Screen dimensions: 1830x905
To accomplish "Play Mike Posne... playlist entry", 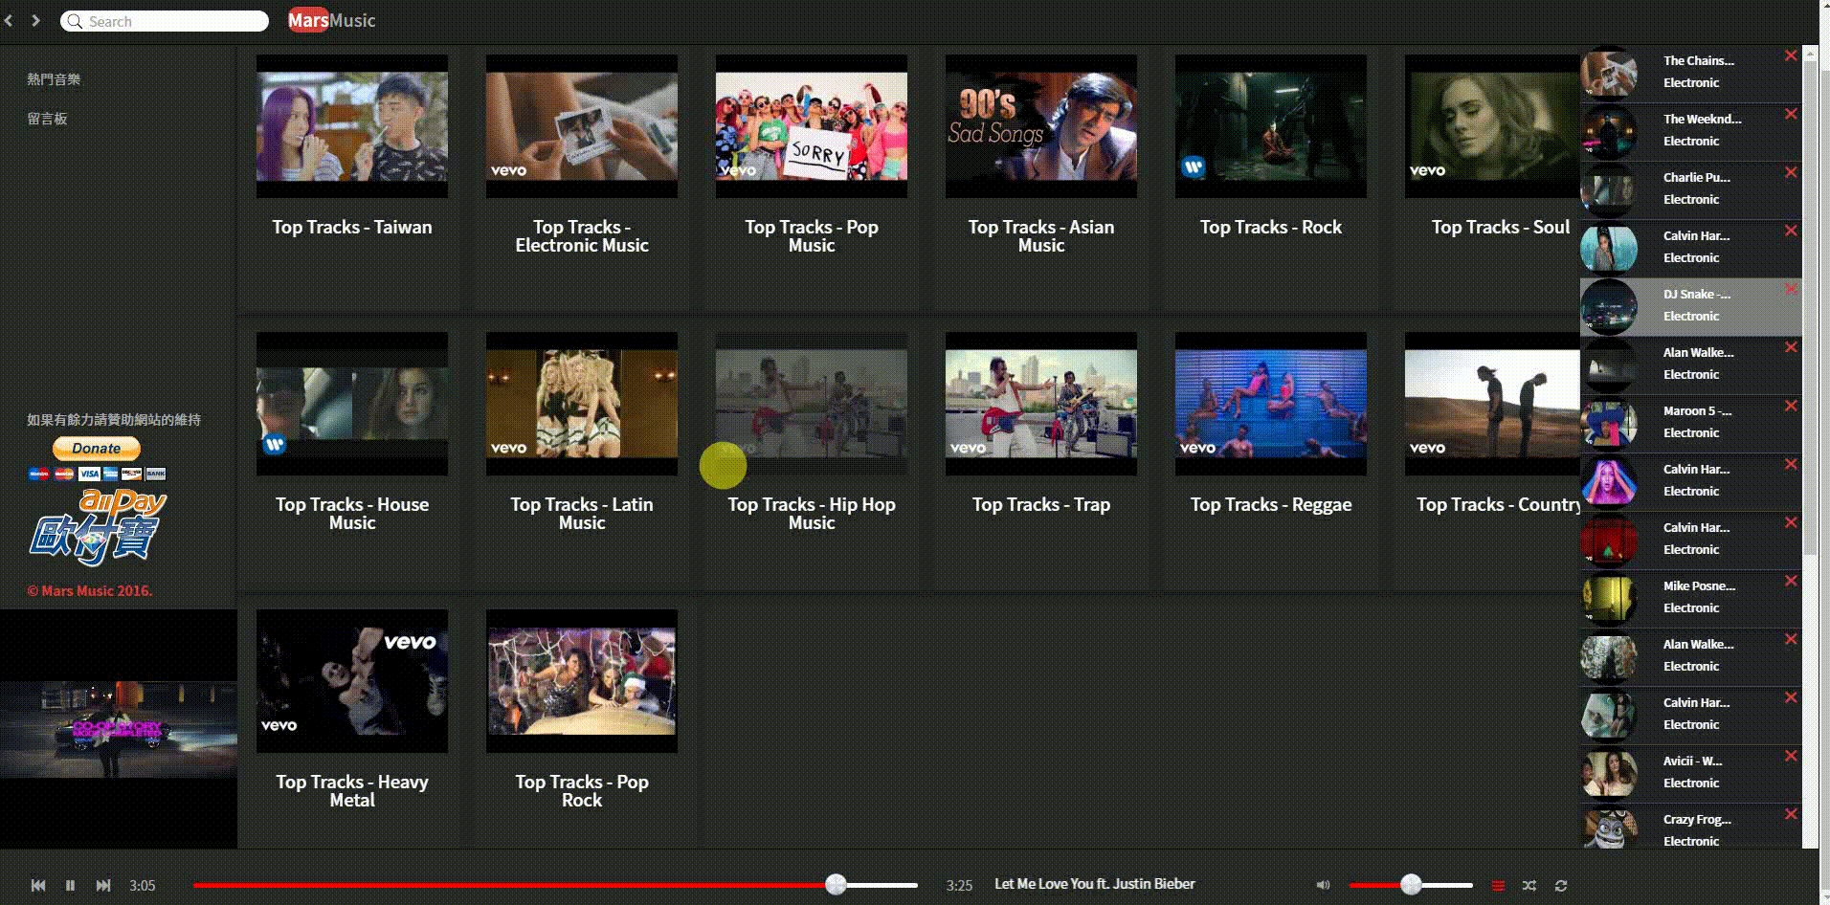I will pyautogui.click(x=1690, y=598).
